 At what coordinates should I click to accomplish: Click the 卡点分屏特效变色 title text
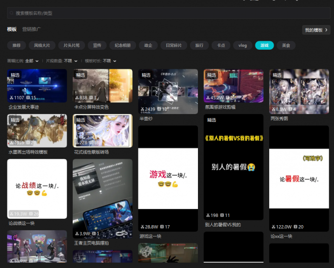[91, 107]
